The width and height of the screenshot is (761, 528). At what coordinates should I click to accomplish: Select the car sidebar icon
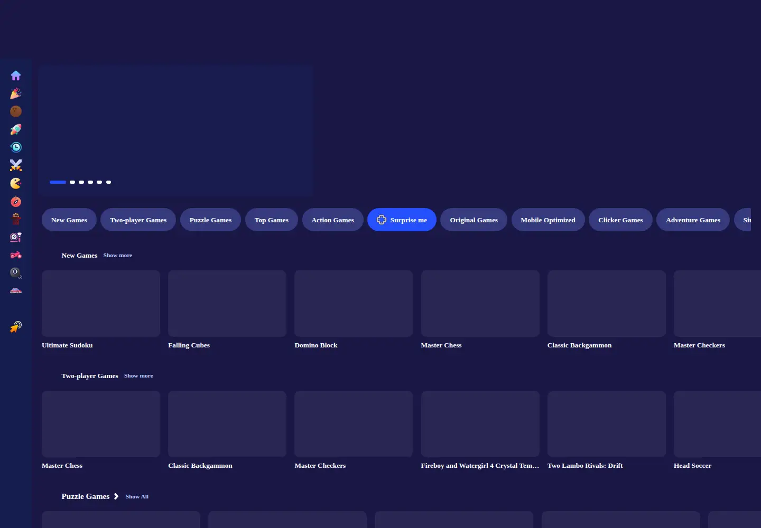pyautogui.click(x=16, y=291)
